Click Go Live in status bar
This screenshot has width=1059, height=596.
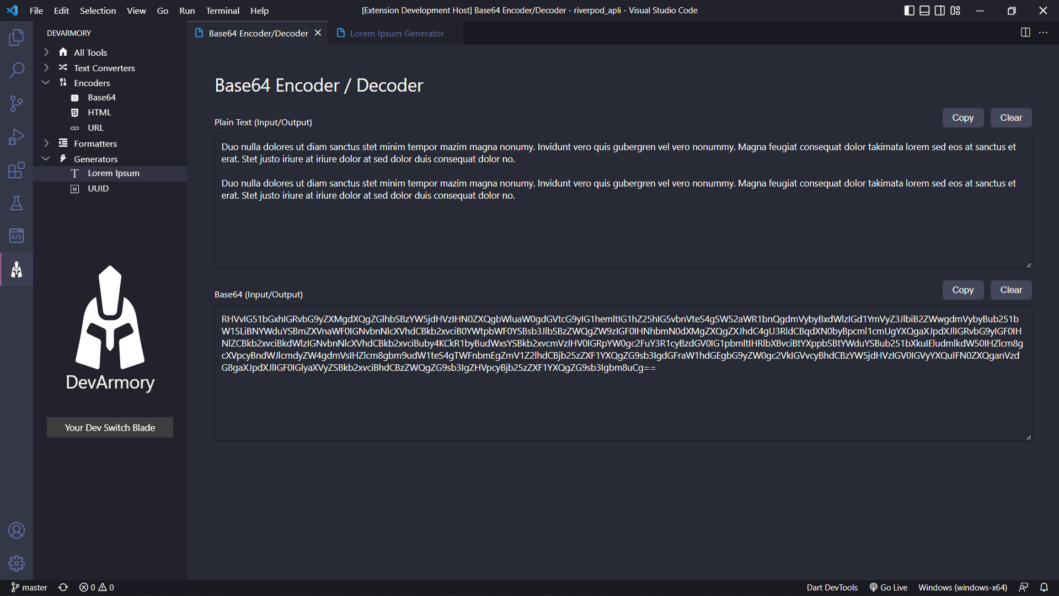pos(888,587)
